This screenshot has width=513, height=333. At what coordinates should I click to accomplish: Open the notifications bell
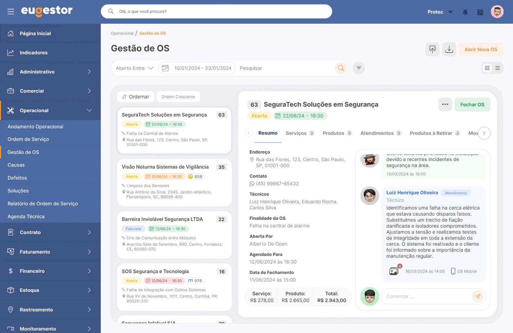[x=465, y=12]
